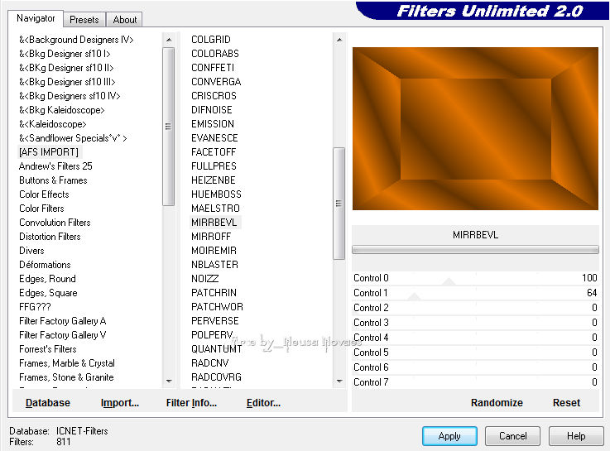Choose the MAELSTRO filter
This screenshot has width=610, height=451.
pyautogui.click(x=215, y=209)
